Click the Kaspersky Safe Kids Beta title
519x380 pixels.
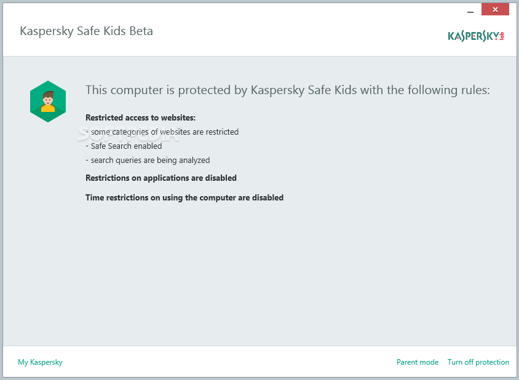pos(86,31)
